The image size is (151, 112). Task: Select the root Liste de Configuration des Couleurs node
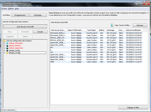click(x=19, y=41)
